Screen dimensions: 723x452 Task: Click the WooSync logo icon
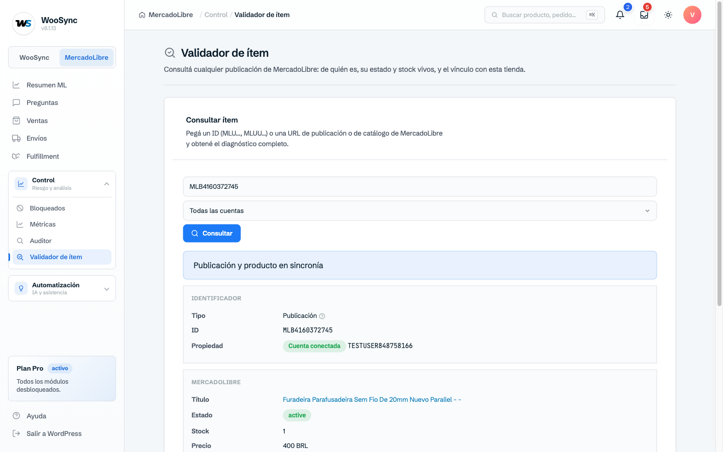pos(24,24)
